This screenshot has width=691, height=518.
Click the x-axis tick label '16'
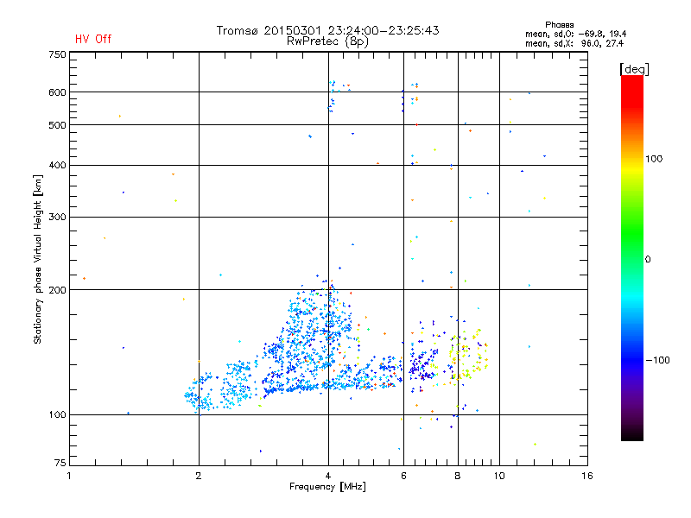pos(587,476)
